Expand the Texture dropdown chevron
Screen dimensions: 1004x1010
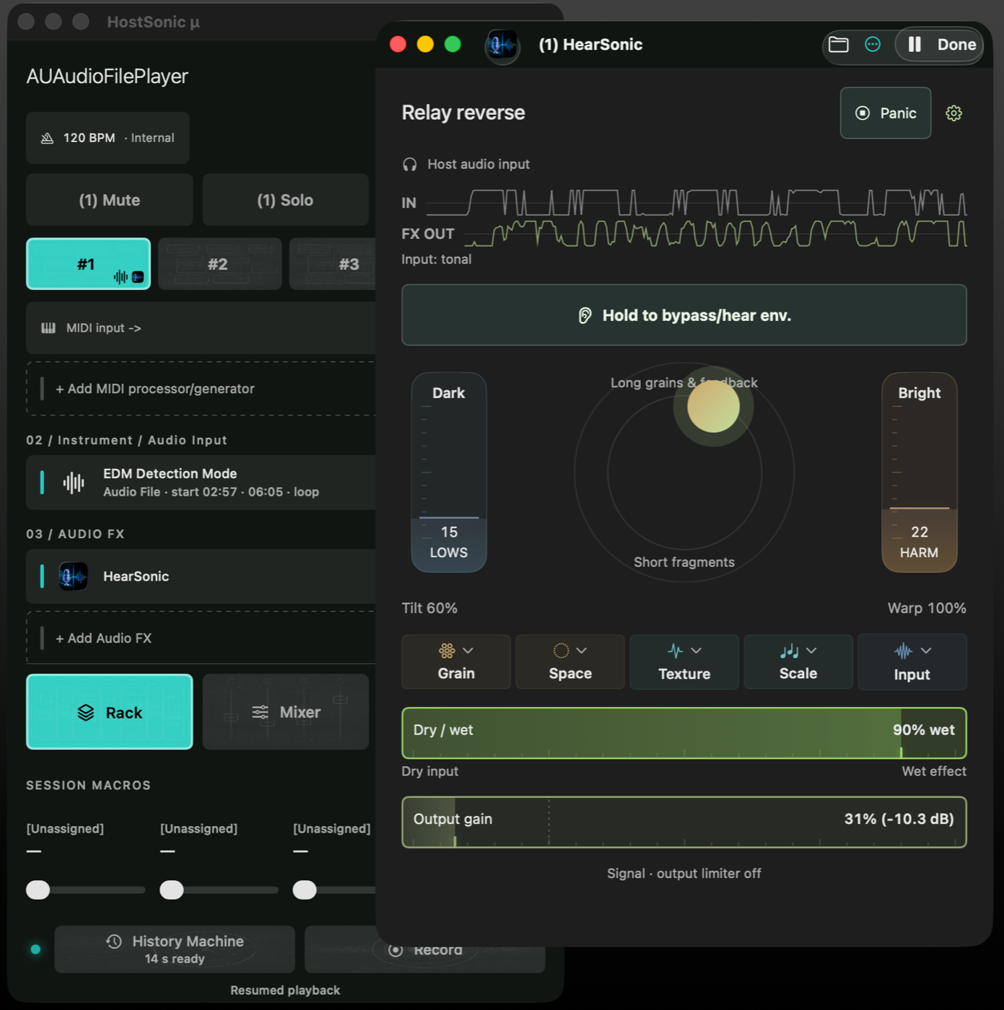click(696, 651)
